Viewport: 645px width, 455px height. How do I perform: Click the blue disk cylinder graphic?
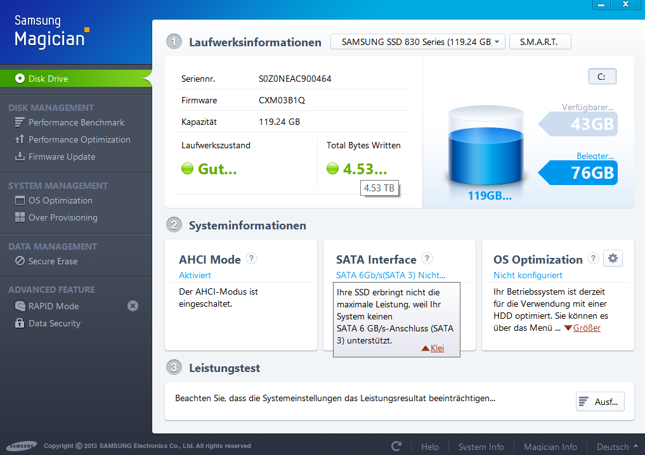click(x=486, y=145)
